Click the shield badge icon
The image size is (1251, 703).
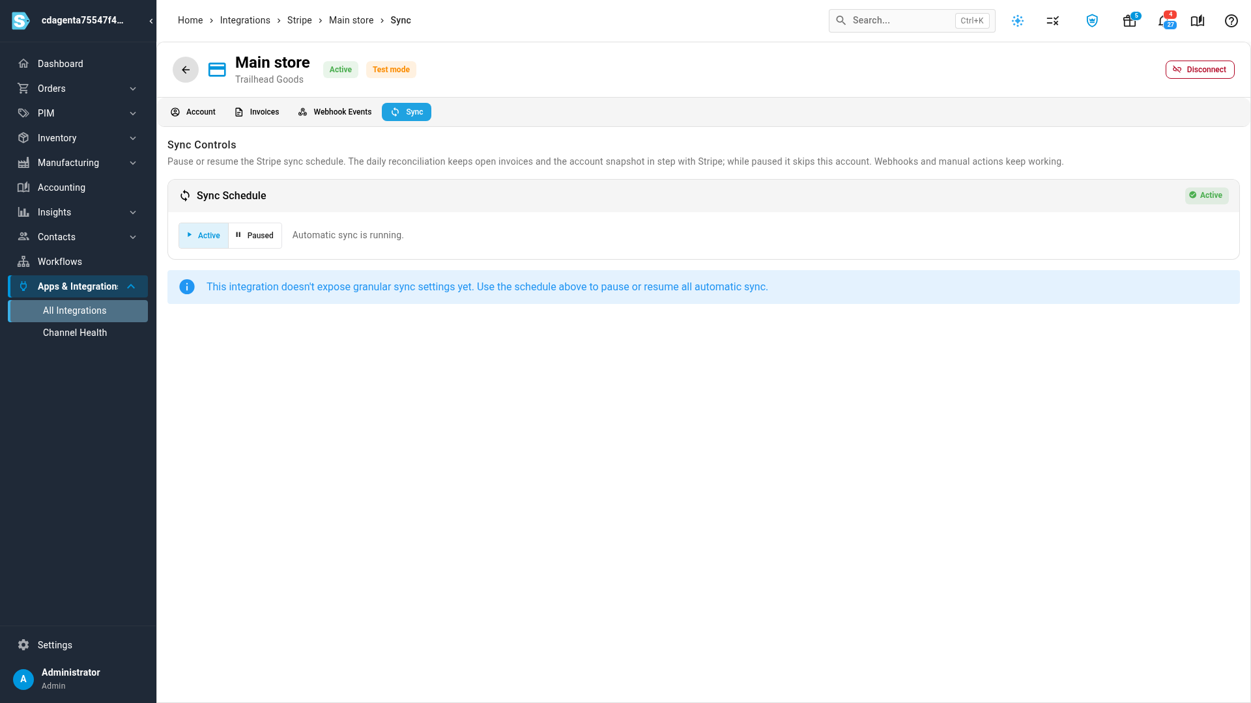point(1093,21)
